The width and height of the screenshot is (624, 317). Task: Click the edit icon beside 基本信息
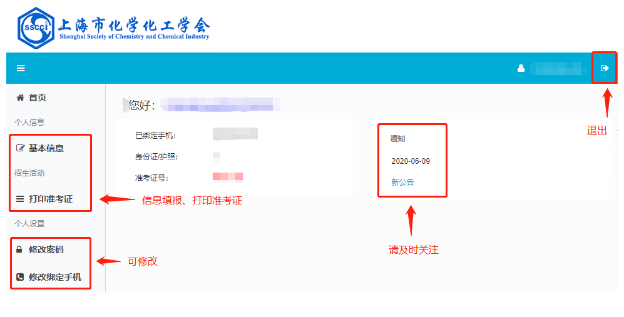pyautogui.click(x=20, y=148)
